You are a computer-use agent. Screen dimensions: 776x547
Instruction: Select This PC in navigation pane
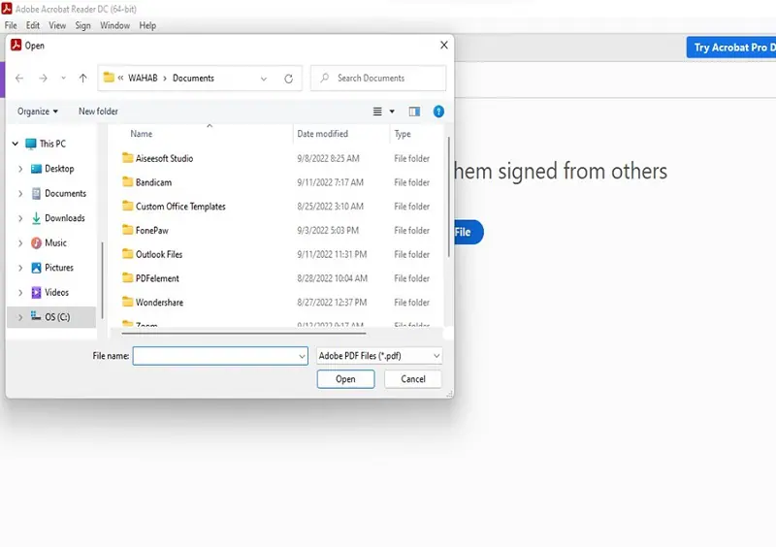46,144
